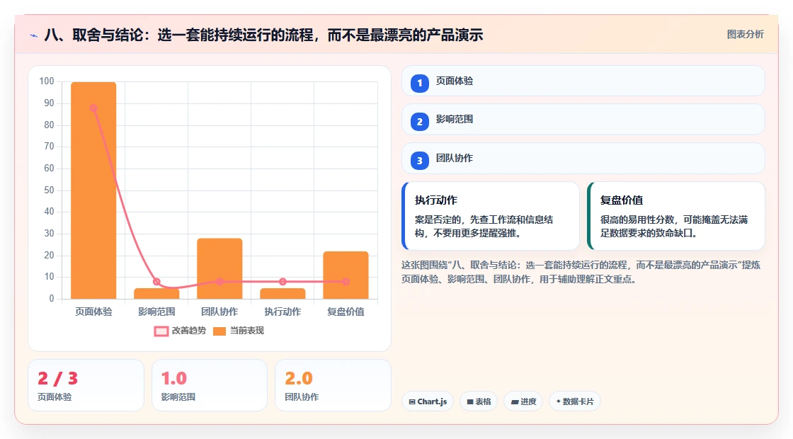This screenshot has width=793, height=439.
Task: Select the 数据卡片 tag
Action: pyautogui.click(x=574, y=401)
